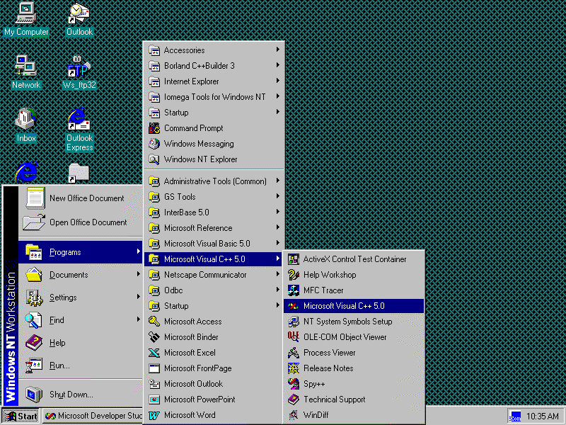566x425 pixels.
Task: Choose New Office Document
Action: point(80,198)
